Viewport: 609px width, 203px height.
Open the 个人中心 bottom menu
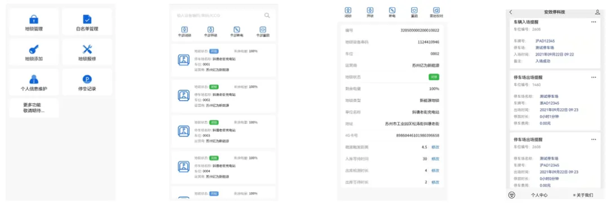[x=539, y=195]
